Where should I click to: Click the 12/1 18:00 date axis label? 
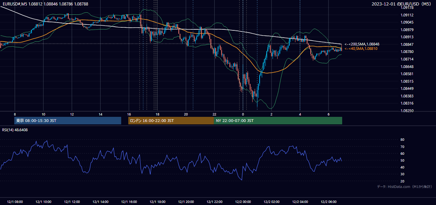pyautogui.click(x=157, y=202)
